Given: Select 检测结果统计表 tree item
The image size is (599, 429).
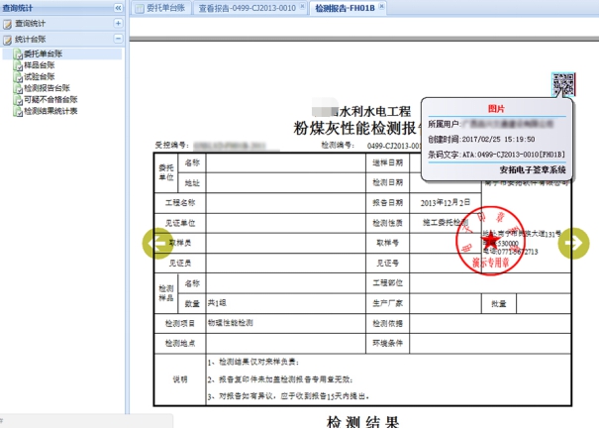Looking at the screenshot, I should (x=50, y=112).
